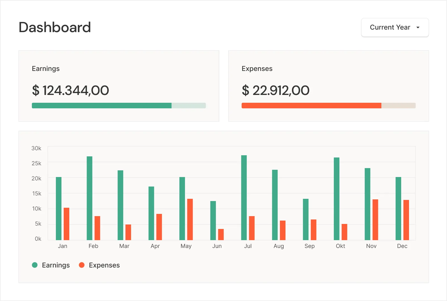Click the Okt axis label
This screenshot has height=301, width=447.
click(x=341, y=246)
